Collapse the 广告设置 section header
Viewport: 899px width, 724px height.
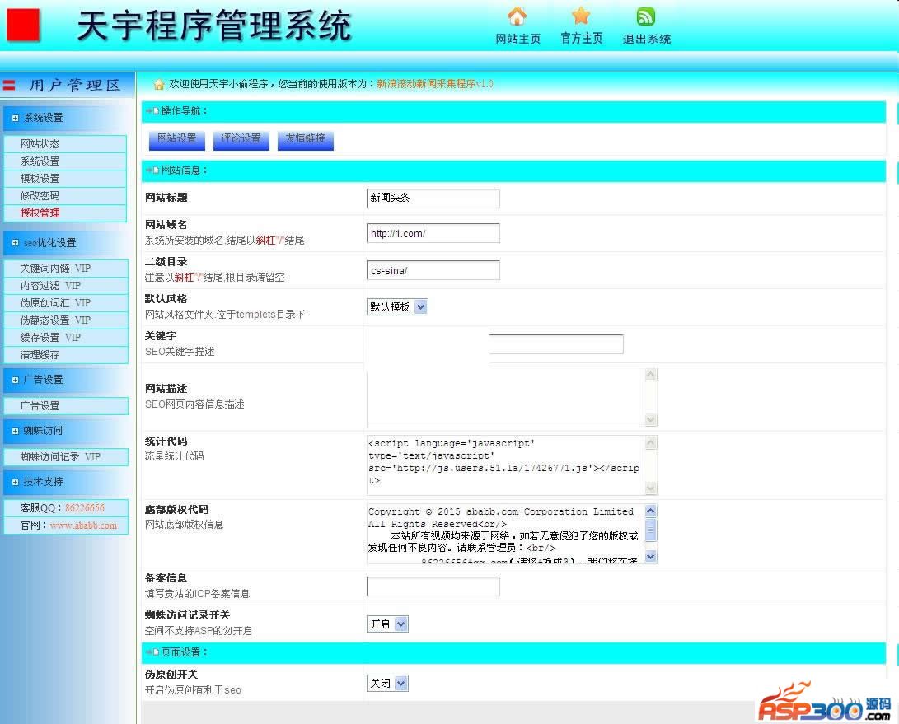click(x=66, y=380)
